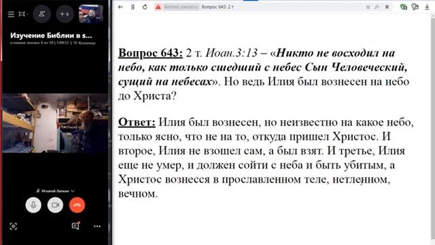Image resolution: width=435 pixels, height=245 pixels.
Task: Click the shared video feed in Skype
Action: pyautogui.click(x=55, y=122)
